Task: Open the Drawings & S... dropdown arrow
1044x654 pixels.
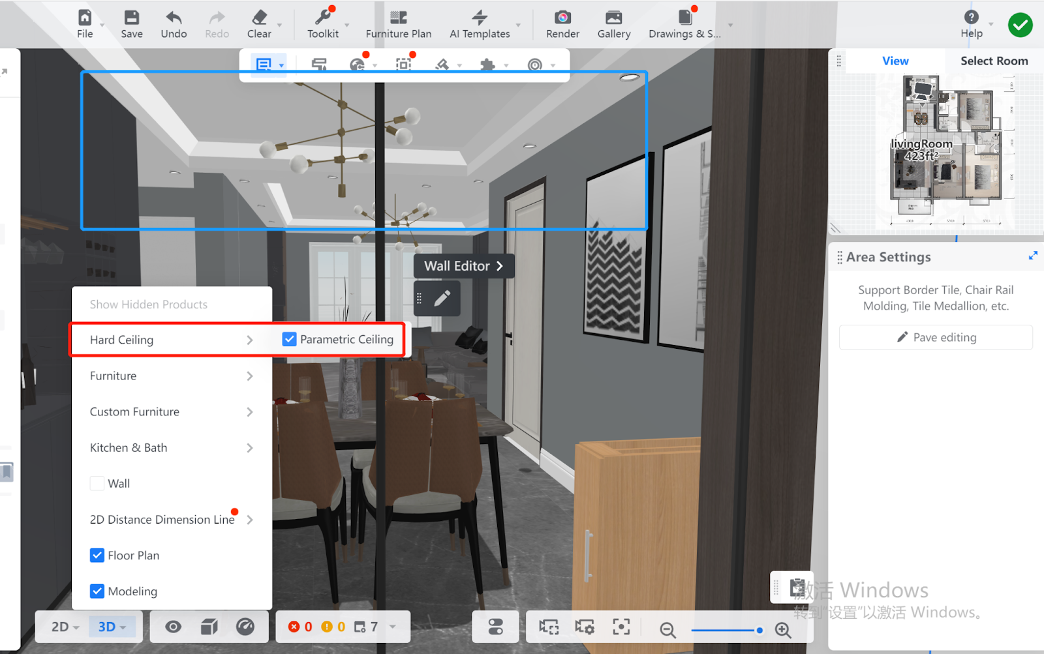Action: pos(730,25)
